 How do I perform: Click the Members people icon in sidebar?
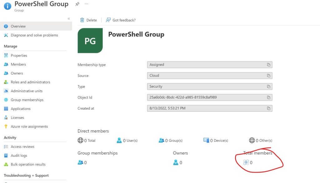point(6,64)
